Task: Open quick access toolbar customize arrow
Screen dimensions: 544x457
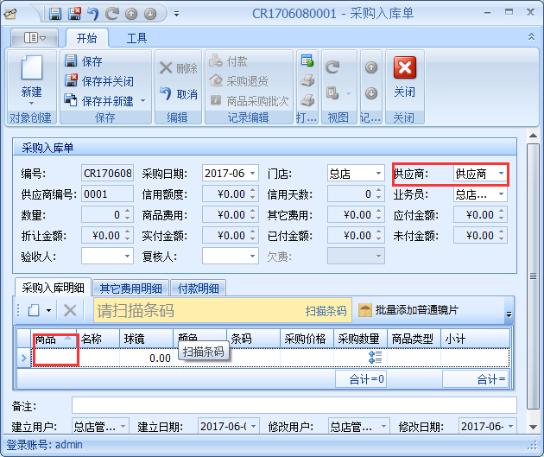Action: 177,14
